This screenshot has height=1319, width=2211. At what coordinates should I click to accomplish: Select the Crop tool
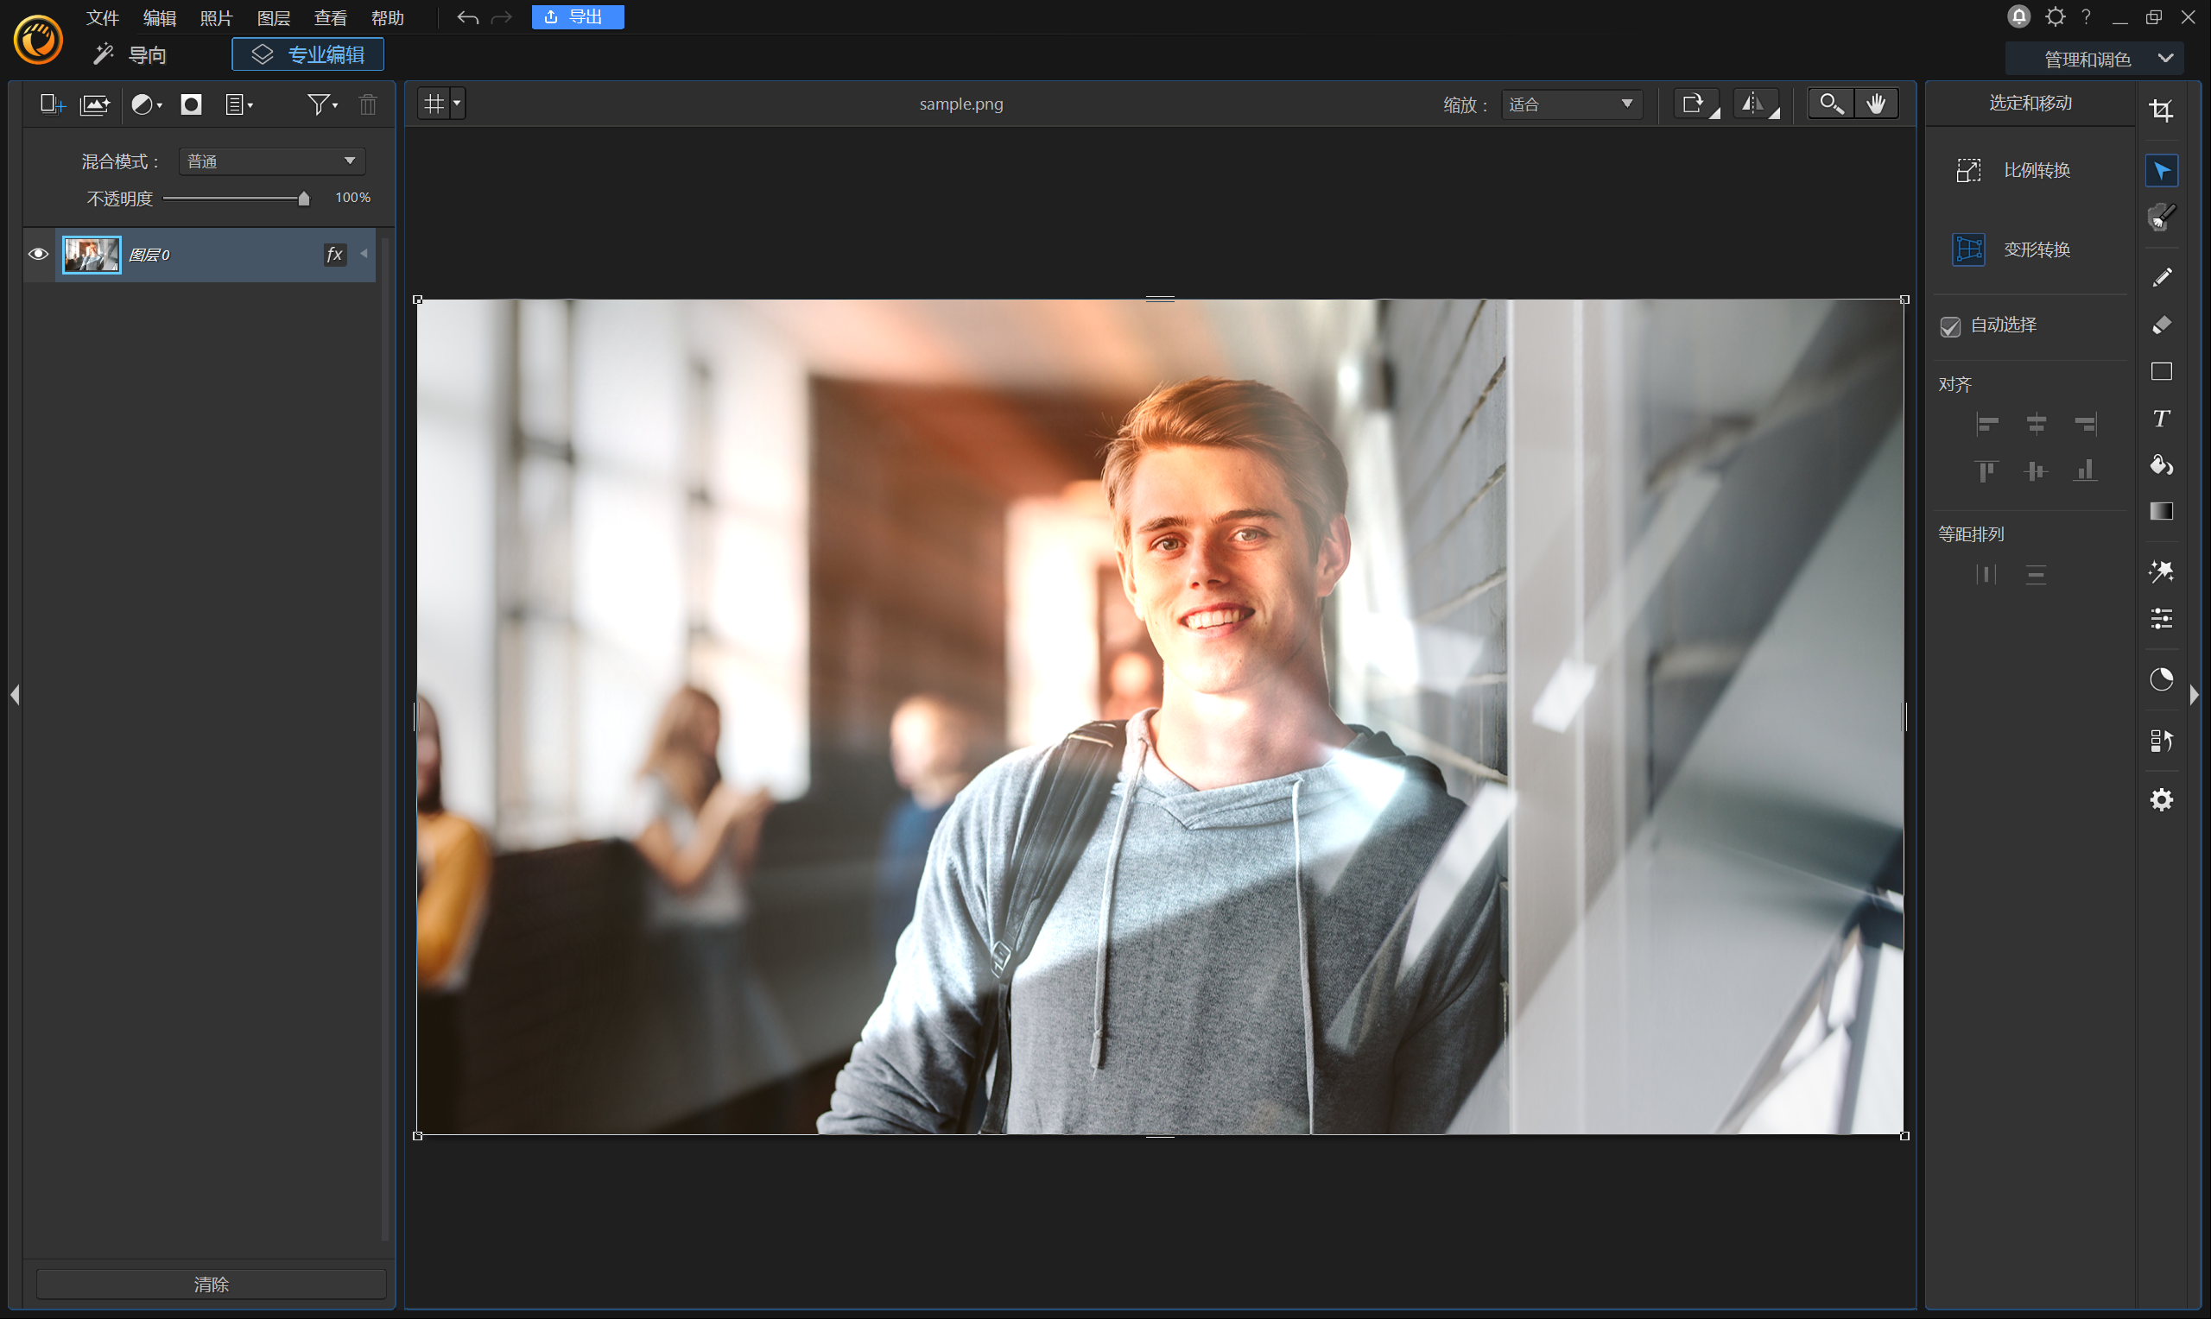[x=2160, y=110]
